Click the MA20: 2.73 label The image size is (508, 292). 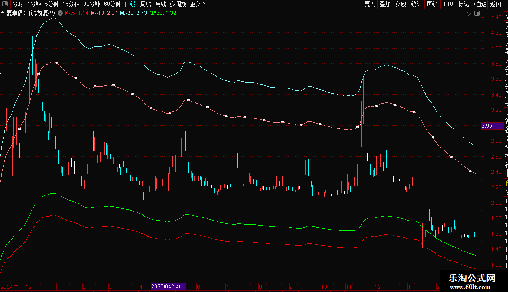click(x=134, y=13)
